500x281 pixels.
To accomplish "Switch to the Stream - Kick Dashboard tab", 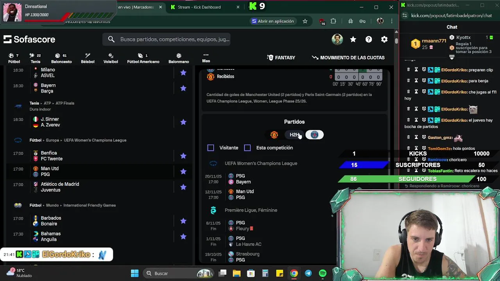I will click(199, 7).
